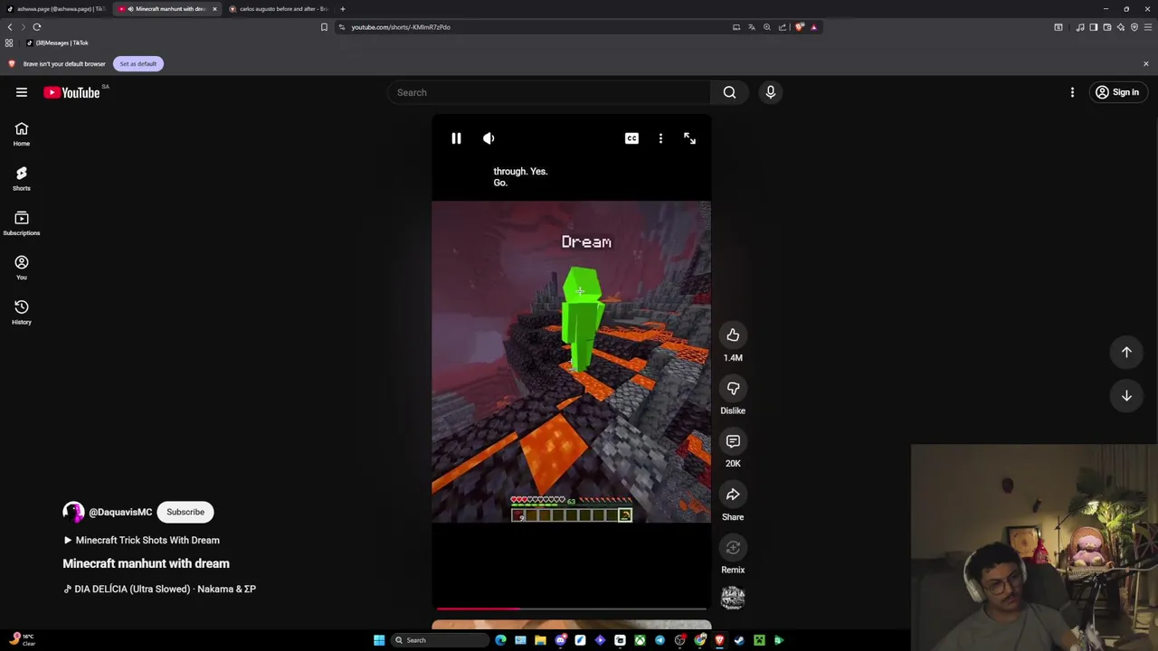The width and height of the screenshot is (1158, 651).
Task: Open Brave's main menu
Action: coord(1147,27)
